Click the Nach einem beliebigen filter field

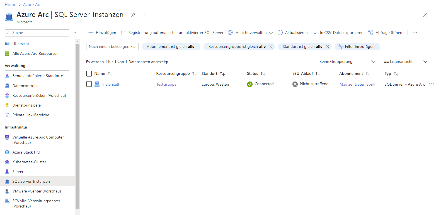pos(112,46)
